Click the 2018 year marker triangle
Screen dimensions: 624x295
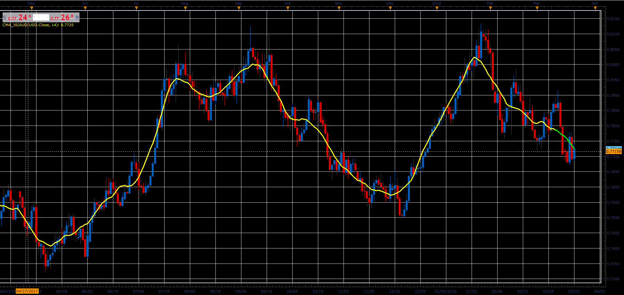(437, 8)
